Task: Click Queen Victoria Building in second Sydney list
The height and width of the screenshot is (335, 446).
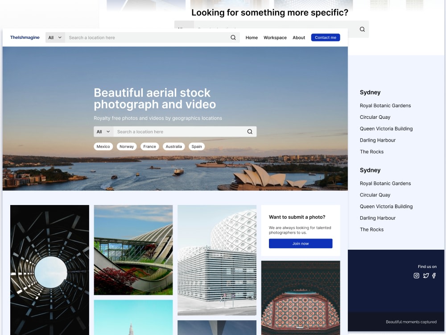Action: pos(386,206)
